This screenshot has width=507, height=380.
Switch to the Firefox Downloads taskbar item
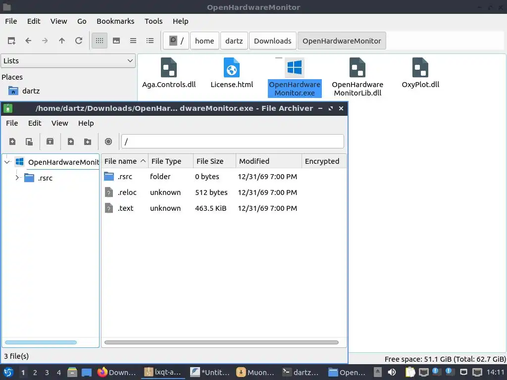[117, 373]
